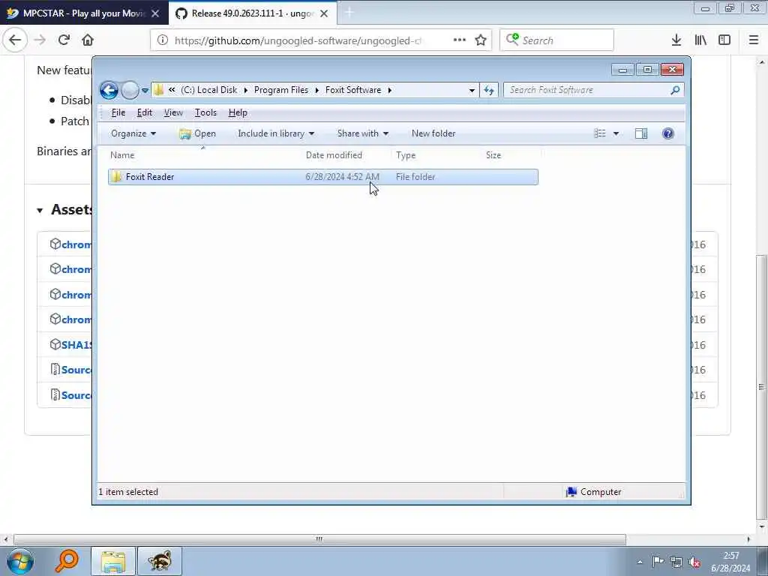Sort by the Size column header

pyautogui.click(x=493, y=155)
